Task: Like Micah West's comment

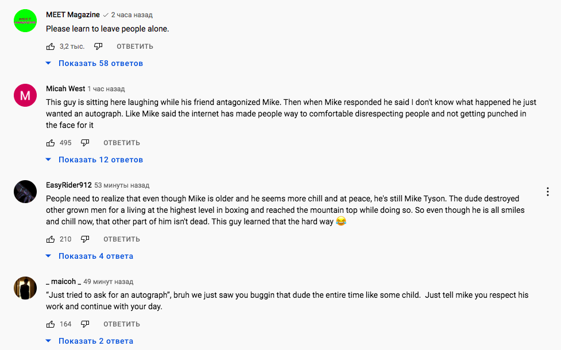Action: [51, 143]
